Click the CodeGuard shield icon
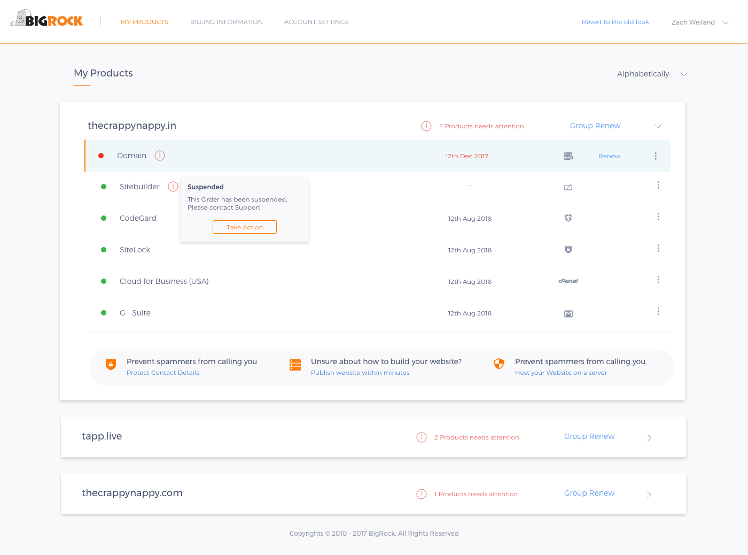 (x=568, y=218)
